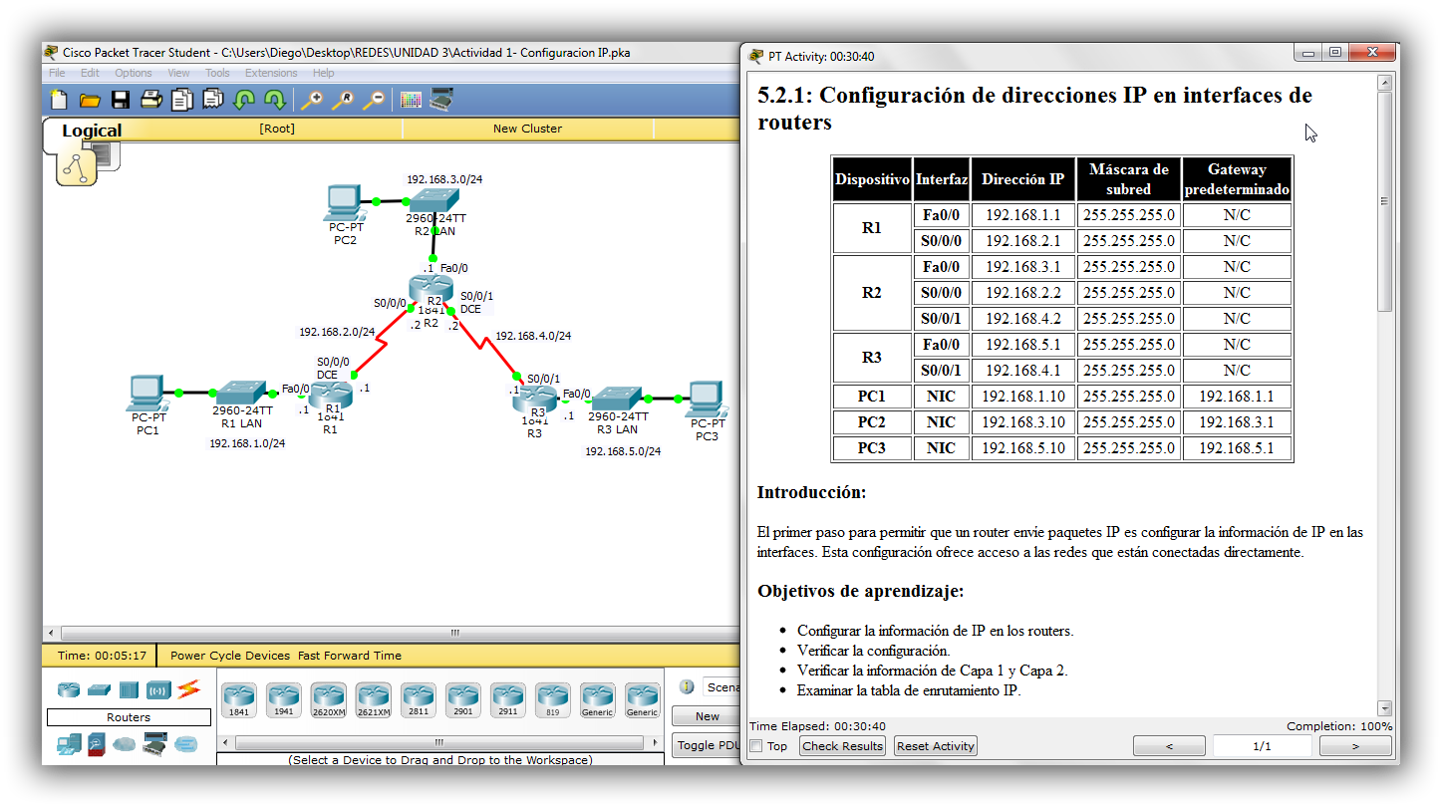
Task: Select the Connections lightning bolt category
Action: pyautogui.click(x=185, y=687)
